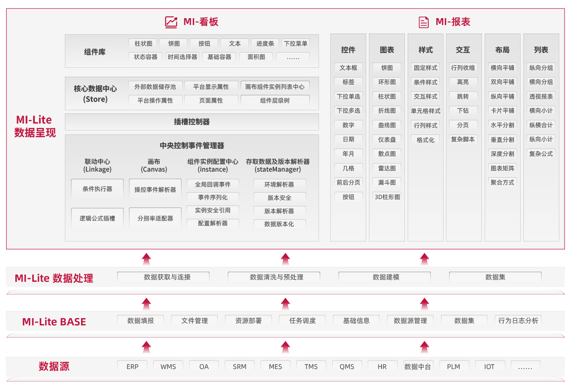
Task: Open the 下拉菜单 component
Action: click(x=295, y=43)
